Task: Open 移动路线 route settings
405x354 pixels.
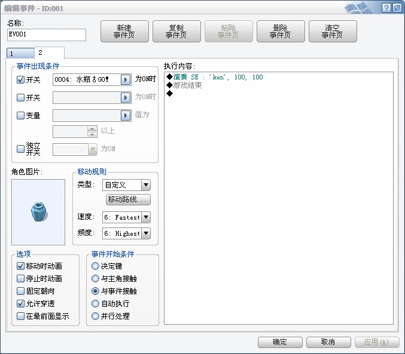Action: click(x=128, y=199)
